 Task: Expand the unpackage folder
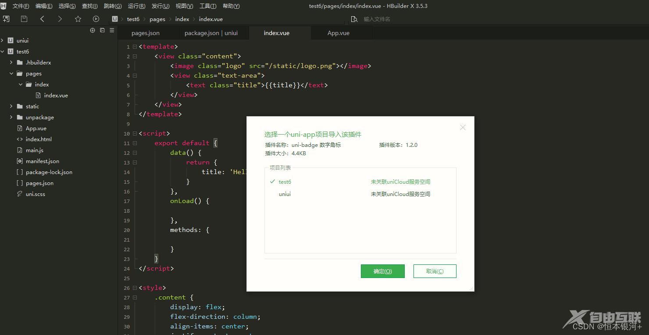(x=11, y=117)
